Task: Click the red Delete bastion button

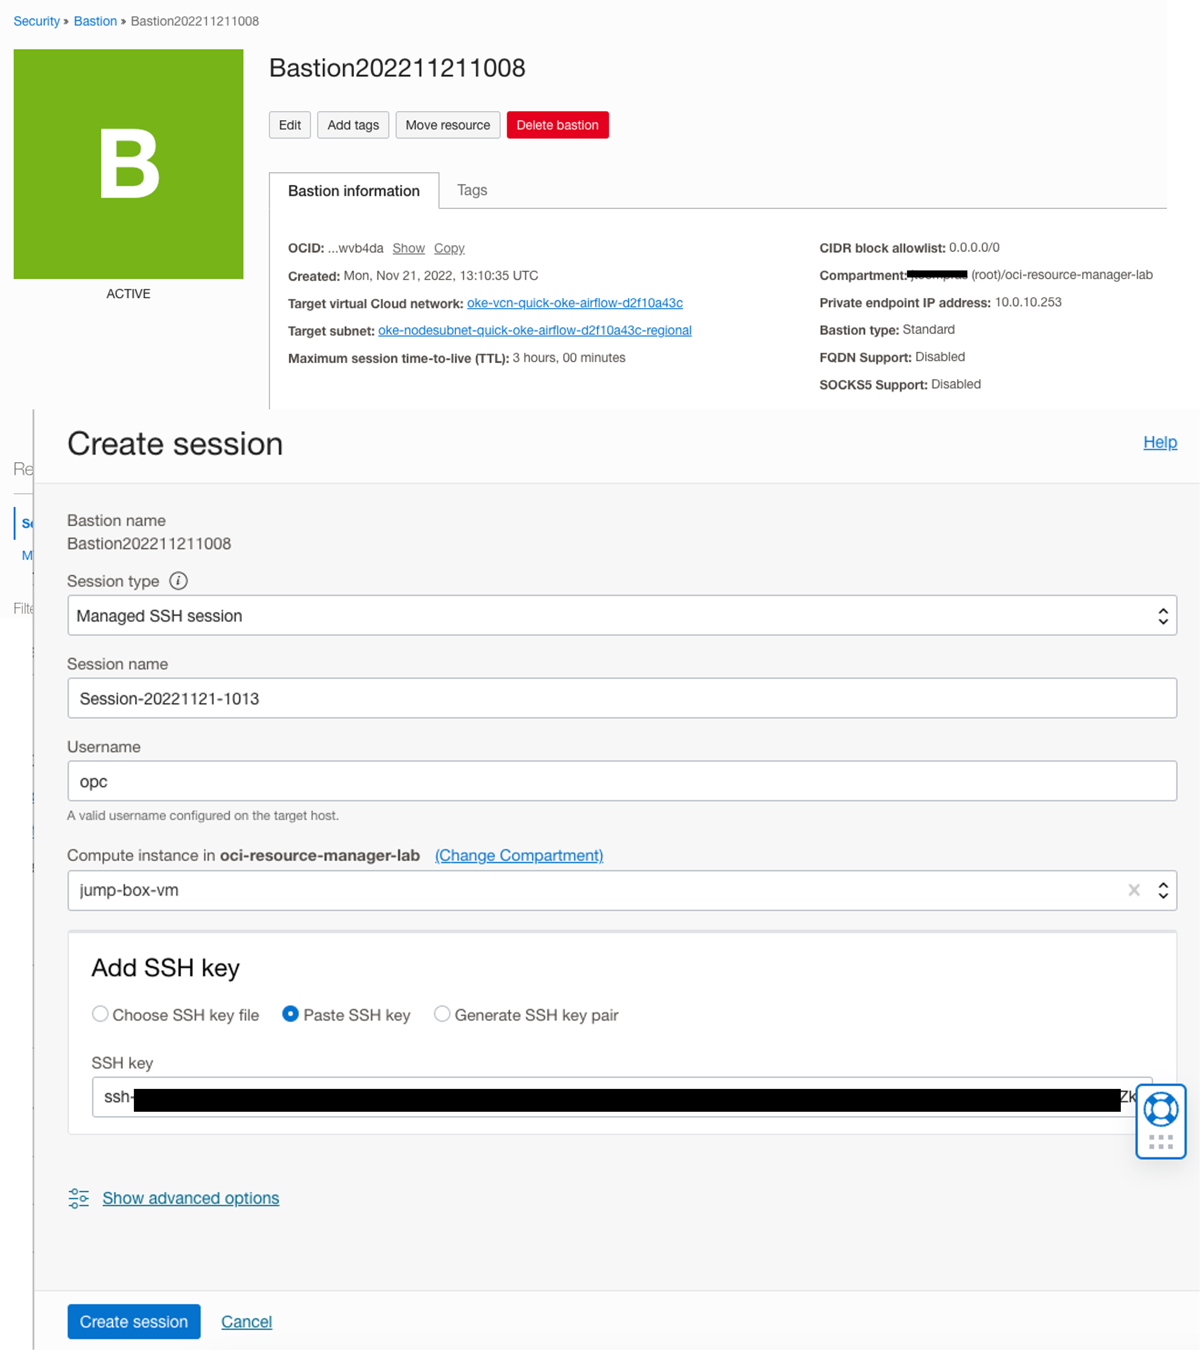Action: pos(557,125)
